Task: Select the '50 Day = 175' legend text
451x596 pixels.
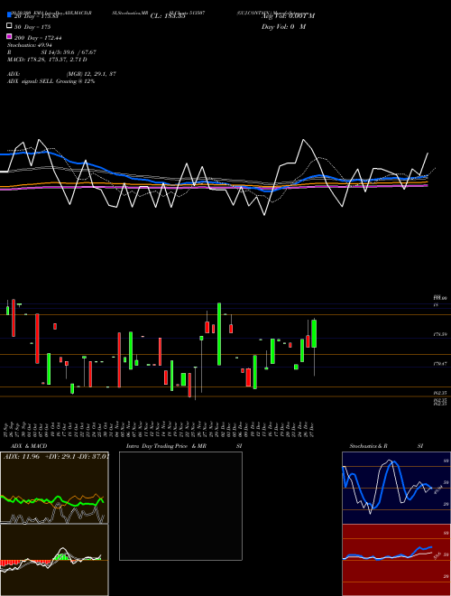Action: point(32,27)
